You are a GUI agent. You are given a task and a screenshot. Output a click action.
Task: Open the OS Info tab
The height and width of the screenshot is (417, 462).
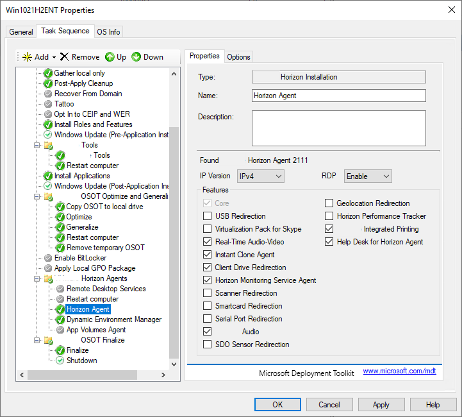point(108,32)
